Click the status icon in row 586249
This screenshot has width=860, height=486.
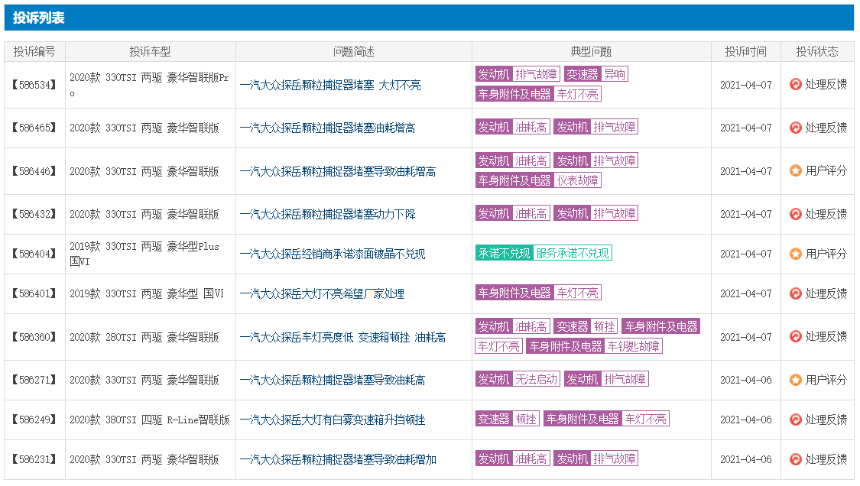coord(795,420)
